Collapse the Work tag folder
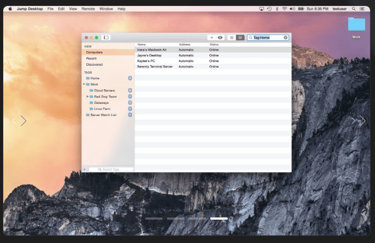 (84, 84)
